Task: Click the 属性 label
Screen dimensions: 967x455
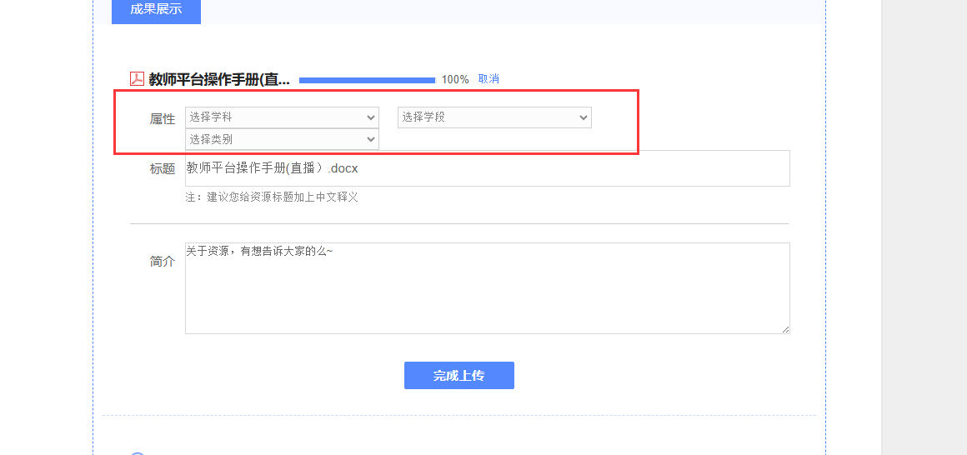Action: pos(163,119)
